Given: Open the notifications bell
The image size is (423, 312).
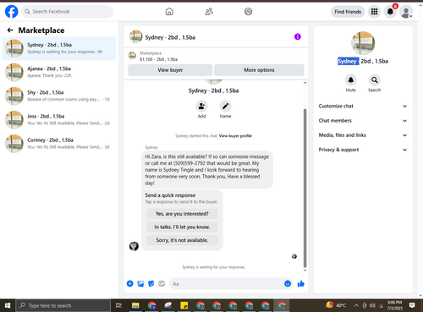Looking at the screenshot, I should pyautogui.click(x=390, y=12).
